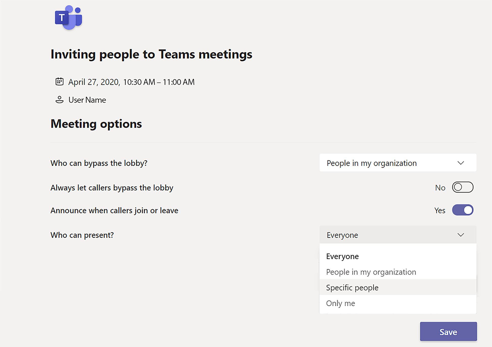The height and width of the screenshot is (347, 492).
Task: Click the Save button
Action: [448, 332]
